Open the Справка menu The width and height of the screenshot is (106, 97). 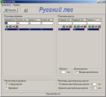click(x=16, y=5)
